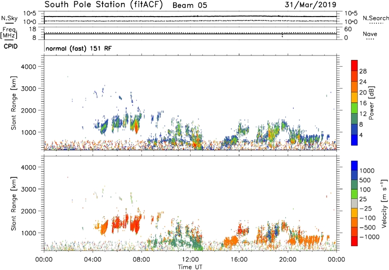Select the Nave legend label

point(370,34)
